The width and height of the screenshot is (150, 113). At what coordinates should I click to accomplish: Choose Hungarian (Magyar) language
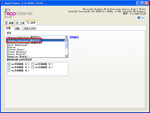[x=36, y=56]
